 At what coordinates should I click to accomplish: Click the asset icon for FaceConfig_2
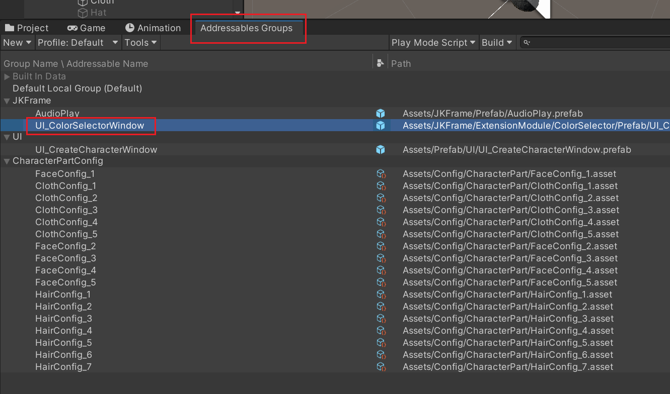pos(381,246)
